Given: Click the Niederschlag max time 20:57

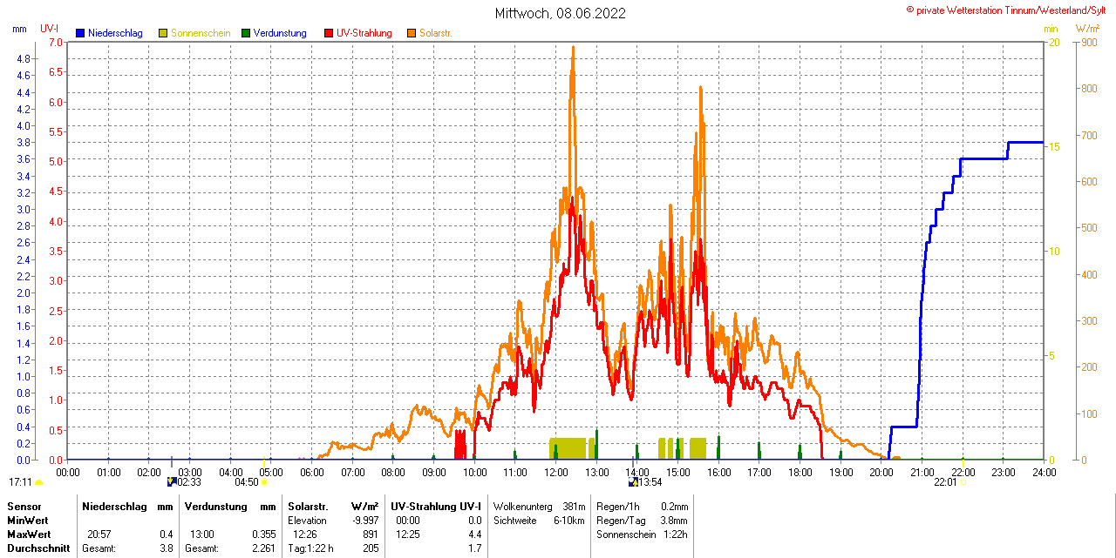Looking at the screenshot, I should 99,534.
